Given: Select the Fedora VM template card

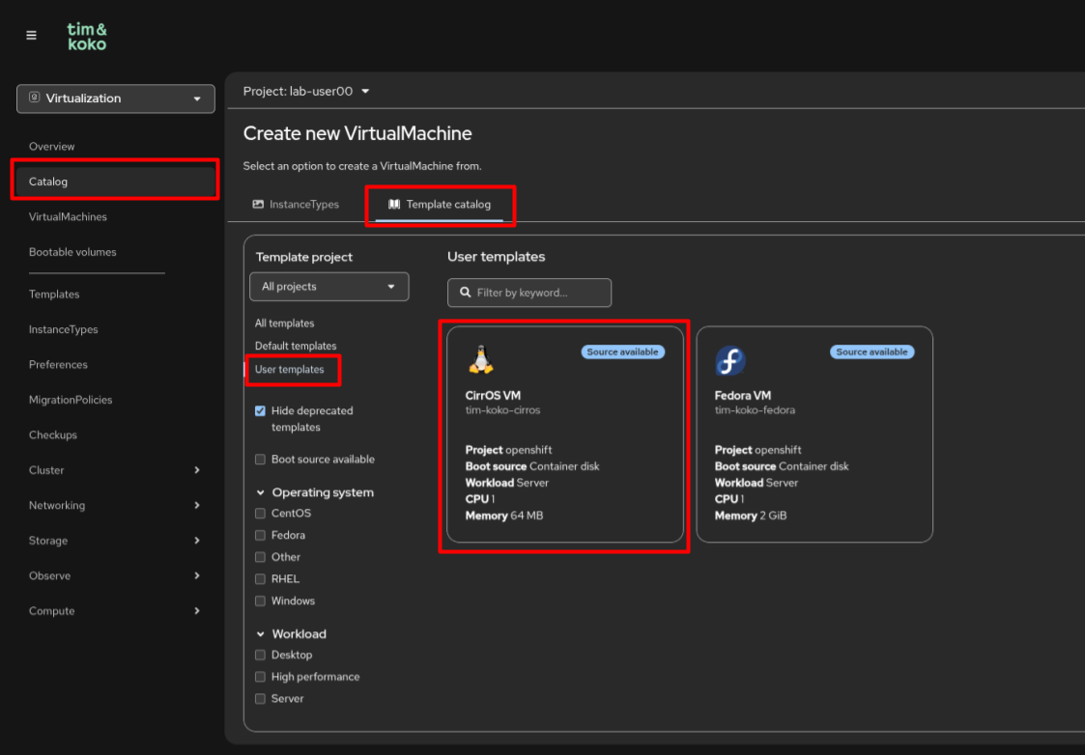Looking at the screenshot, I should (x=814, y=434).
